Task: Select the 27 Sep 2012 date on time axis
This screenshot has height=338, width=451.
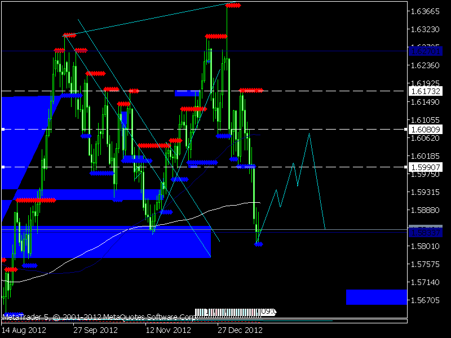Action: tap(95, 330)
